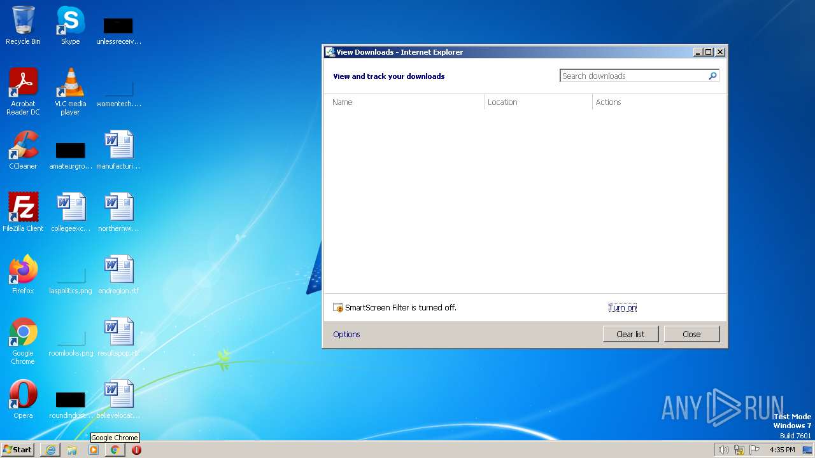Select the endregion.rtf file icon
815x458 pixels.
(118, 275)
